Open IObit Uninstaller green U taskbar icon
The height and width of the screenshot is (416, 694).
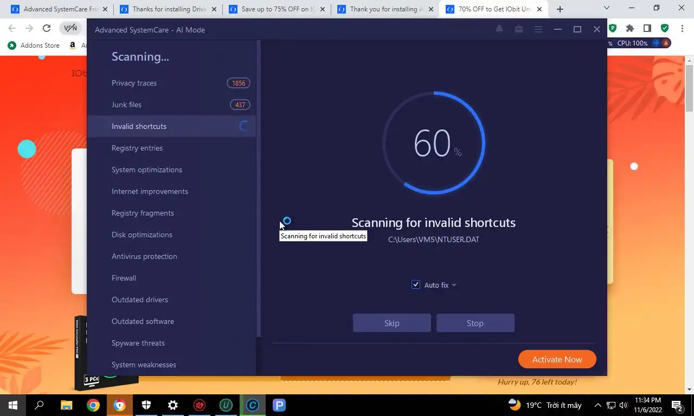pos(226,405)
